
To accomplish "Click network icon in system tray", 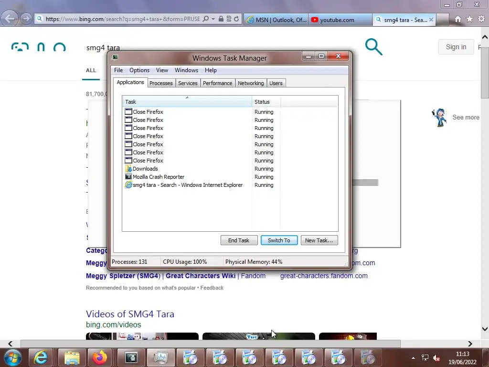I will [425, 358].
